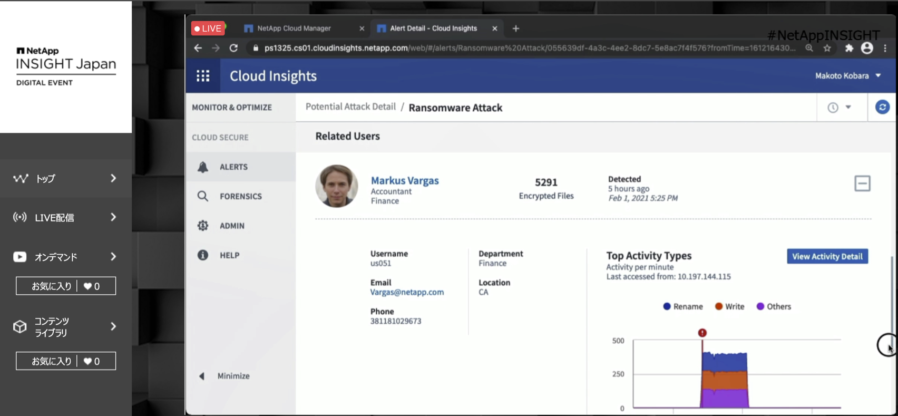The height and width of the screenshot is (416, 898).
Task: Click the オンデマンド play icon
Action: click(x=20, y=257)
